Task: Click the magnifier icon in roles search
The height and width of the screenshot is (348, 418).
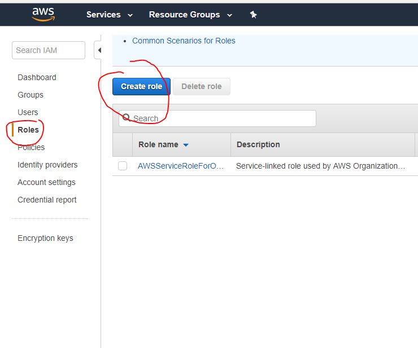Action: point(127,118)
